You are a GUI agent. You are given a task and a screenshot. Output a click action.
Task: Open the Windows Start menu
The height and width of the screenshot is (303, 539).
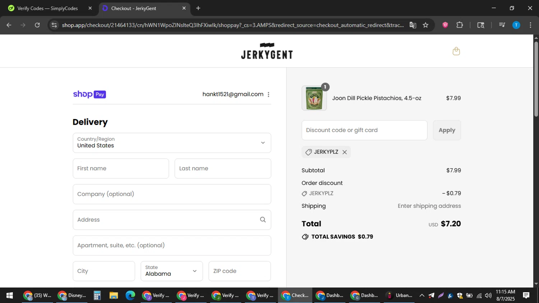(x=10, y=295)
